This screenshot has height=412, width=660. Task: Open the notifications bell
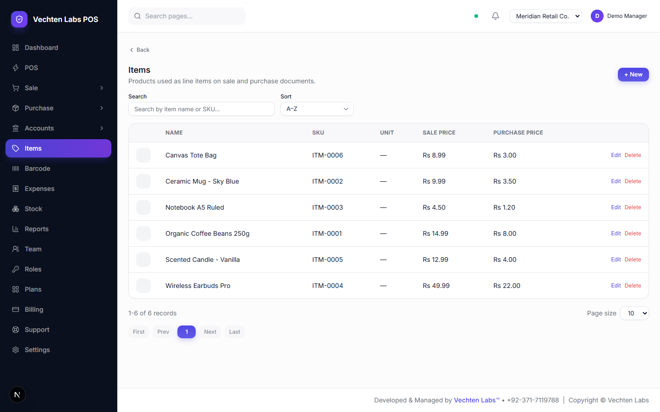click(495, 16)
